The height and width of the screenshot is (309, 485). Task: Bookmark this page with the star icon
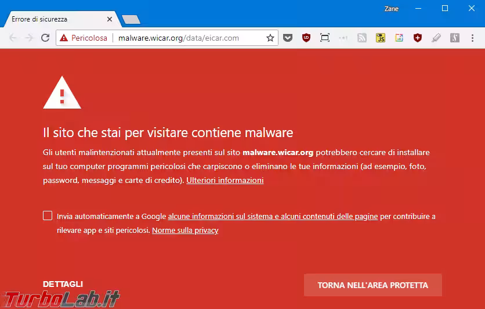tap(270, 38)
